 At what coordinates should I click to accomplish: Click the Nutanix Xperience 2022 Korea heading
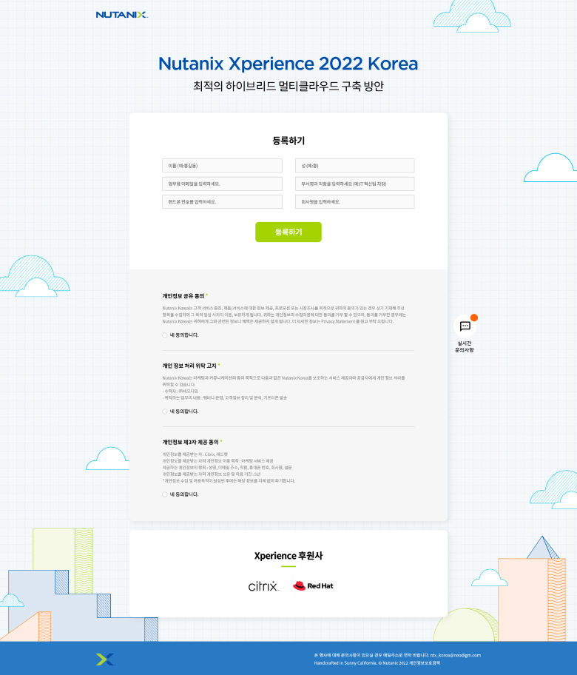click(288, 64)
